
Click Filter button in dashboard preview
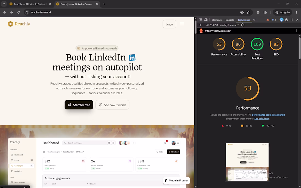click(160, 152)
